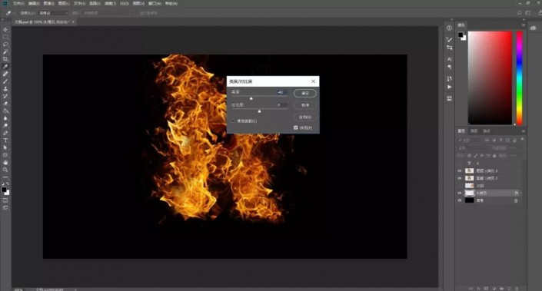542x291 pixels.
Task: Select the Magic Wand tool
Action: pos(5,51)
